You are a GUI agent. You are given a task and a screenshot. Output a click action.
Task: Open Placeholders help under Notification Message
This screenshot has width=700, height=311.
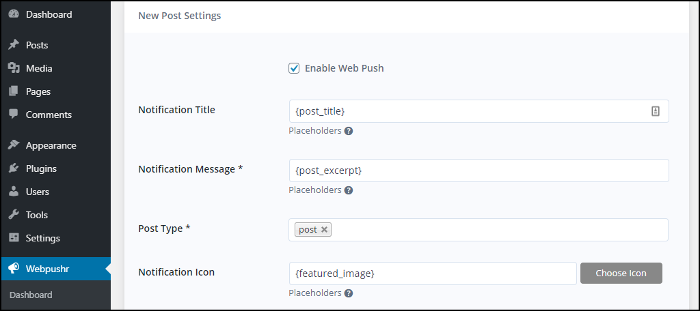coord(349,190)
